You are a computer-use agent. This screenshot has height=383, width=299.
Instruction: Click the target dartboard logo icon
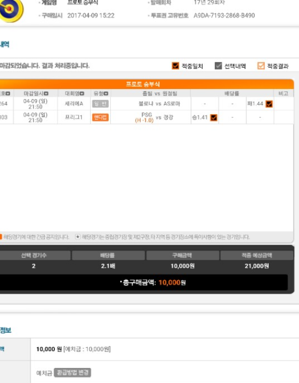coord(11,10)
